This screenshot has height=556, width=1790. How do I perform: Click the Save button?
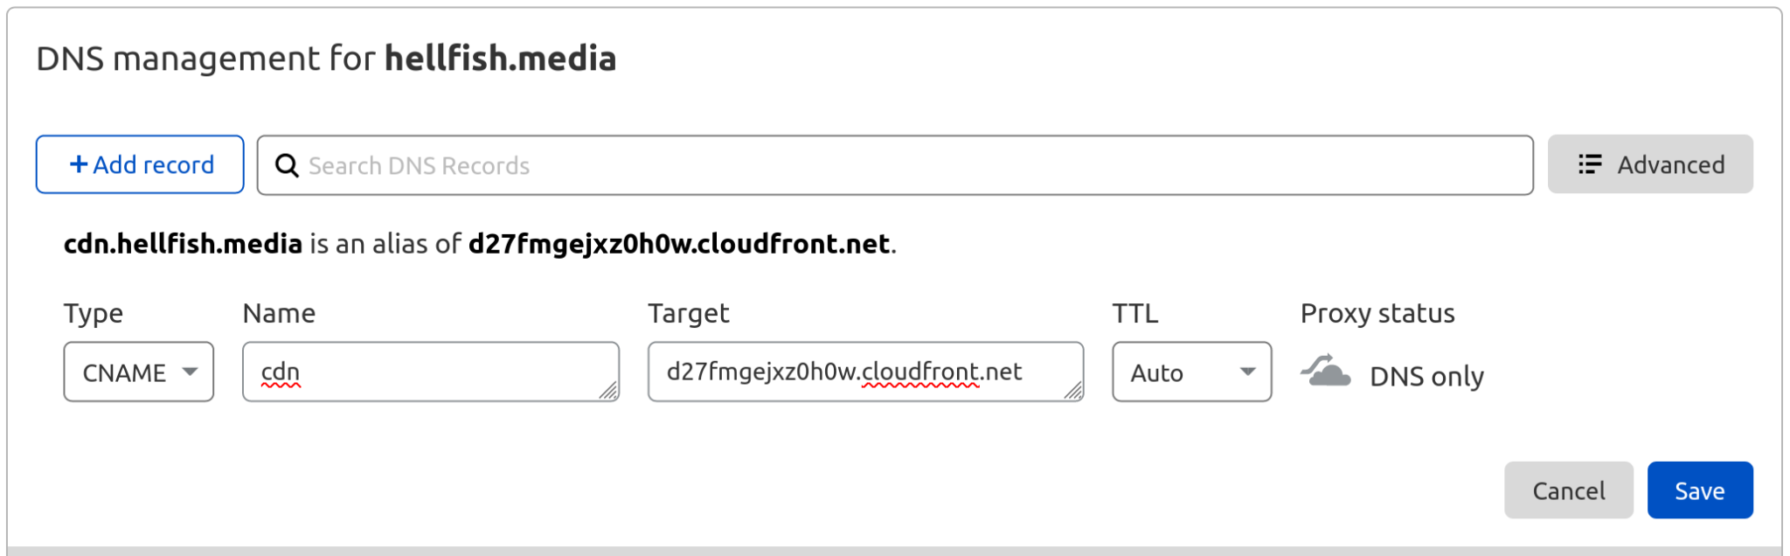[x=1699, y=490]
